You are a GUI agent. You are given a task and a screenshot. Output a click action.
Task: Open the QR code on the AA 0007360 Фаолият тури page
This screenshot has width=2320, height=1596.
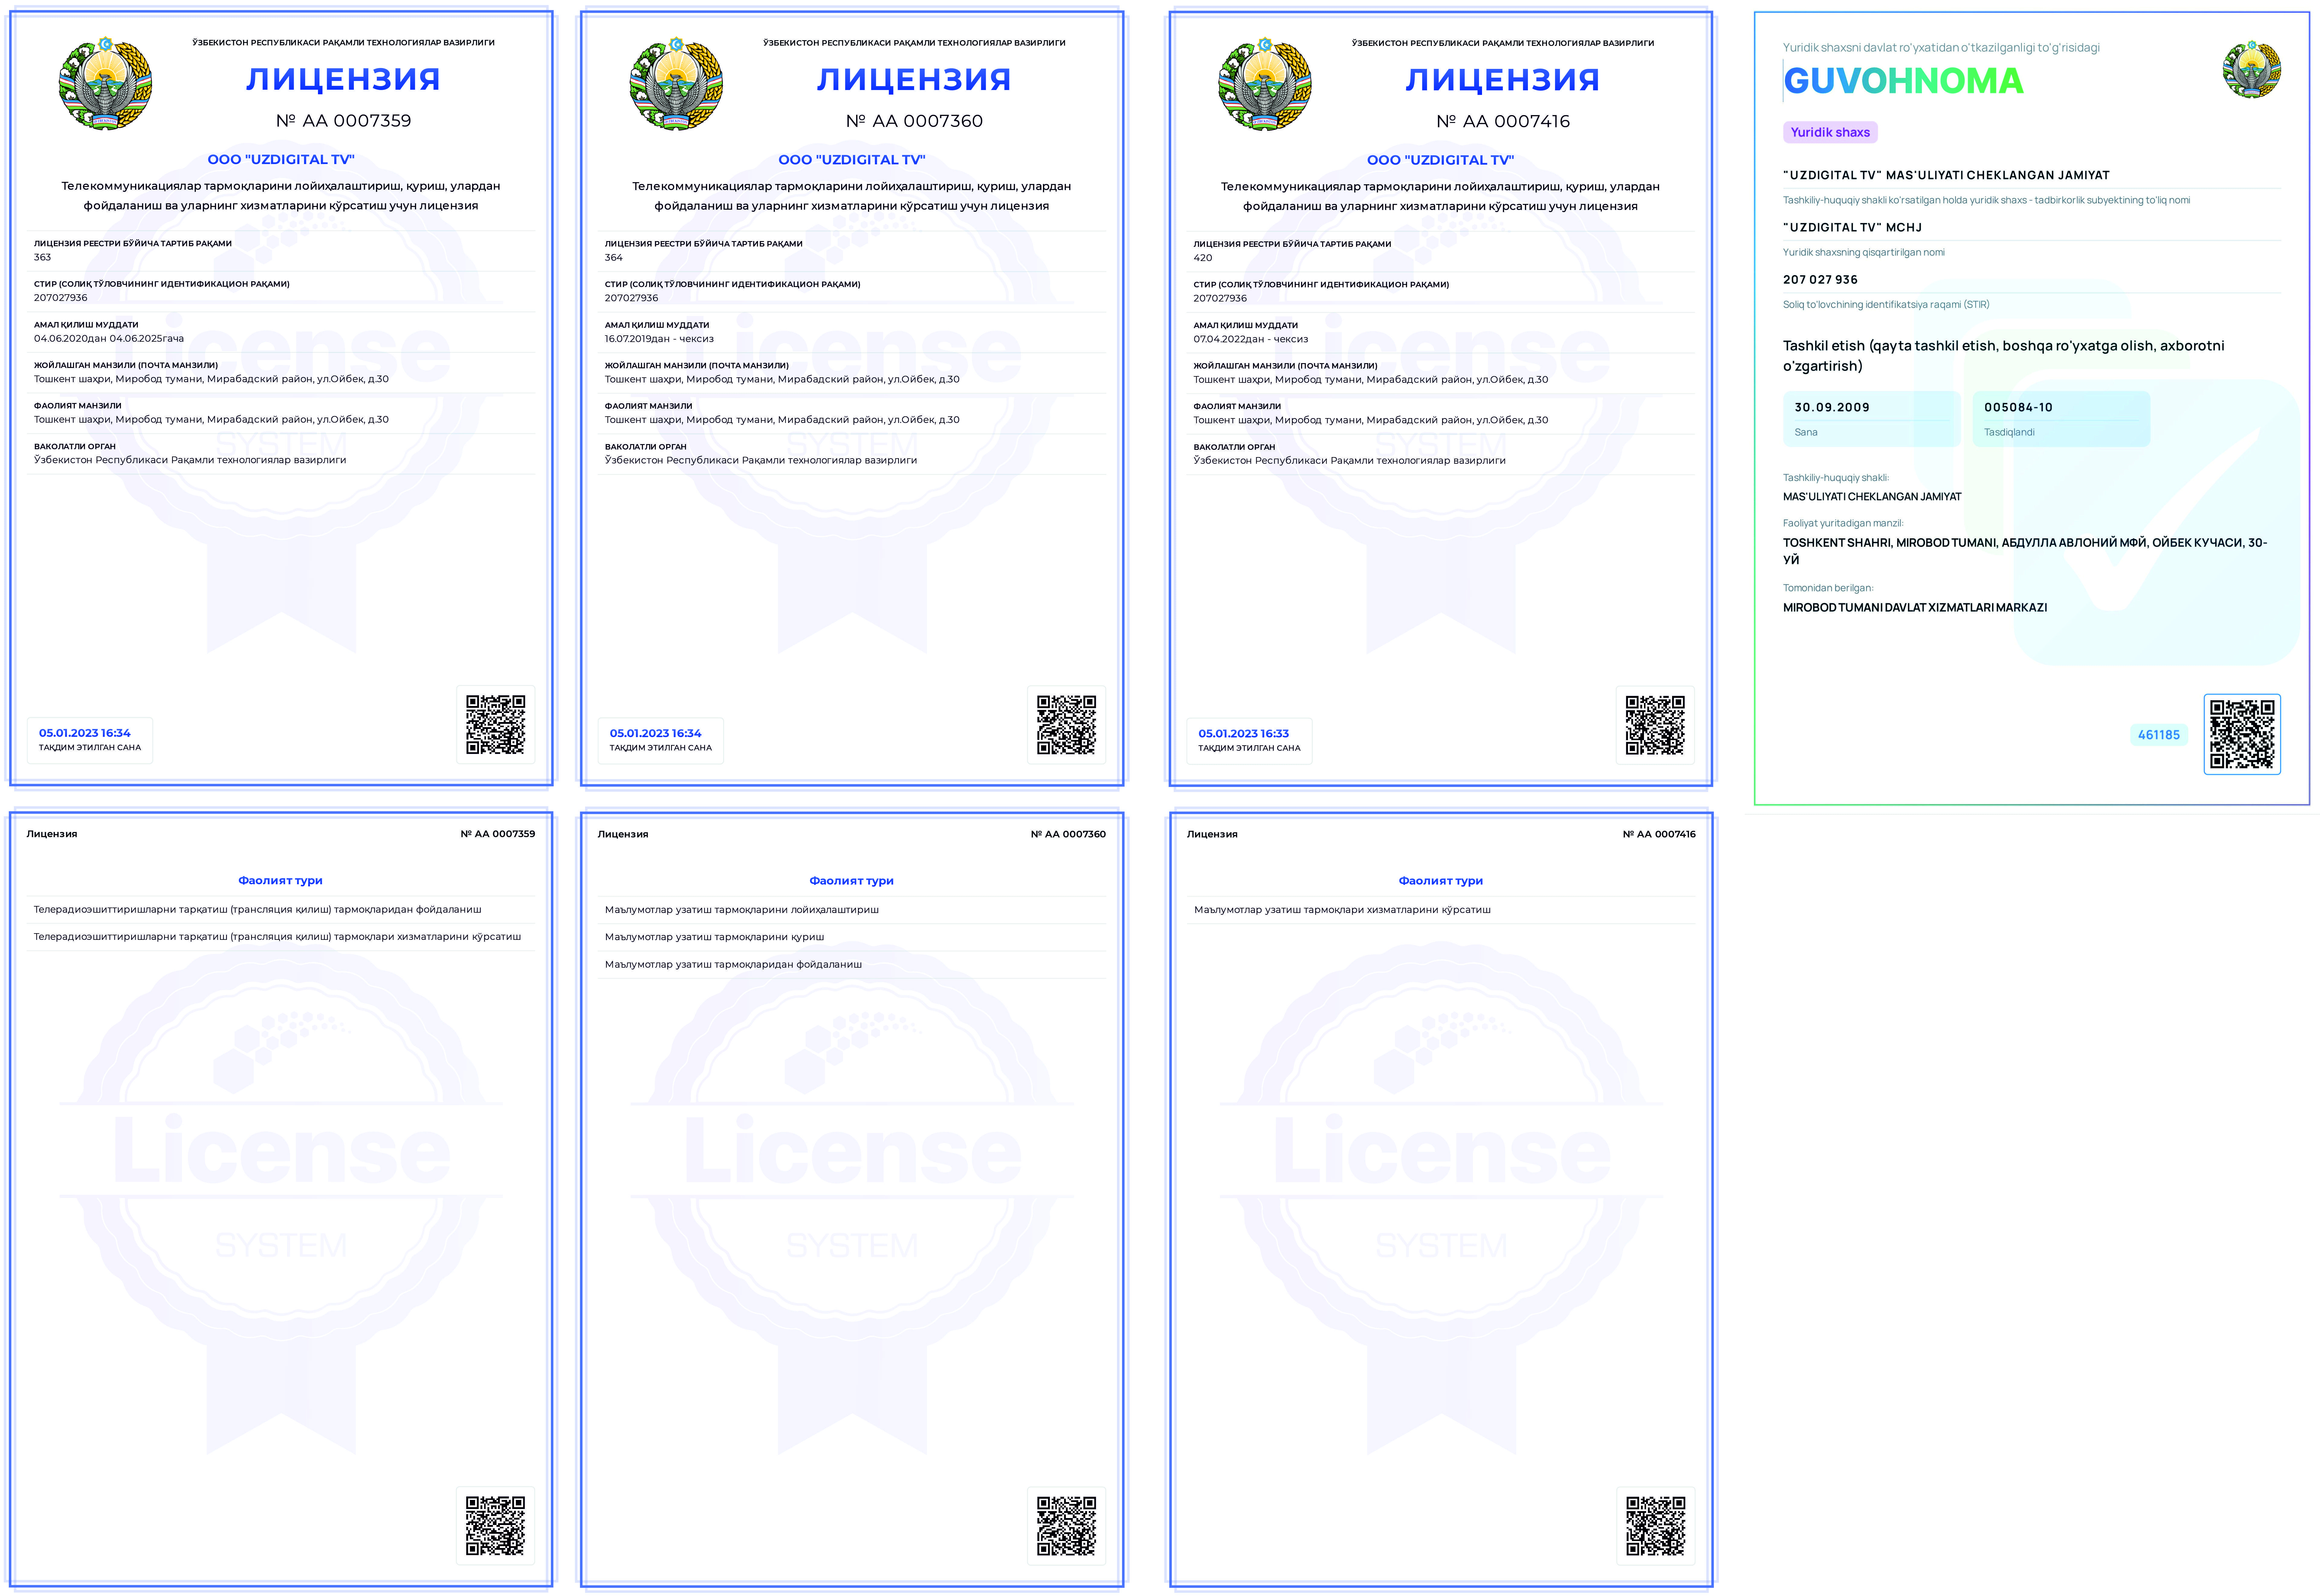coord(1066,1526)
